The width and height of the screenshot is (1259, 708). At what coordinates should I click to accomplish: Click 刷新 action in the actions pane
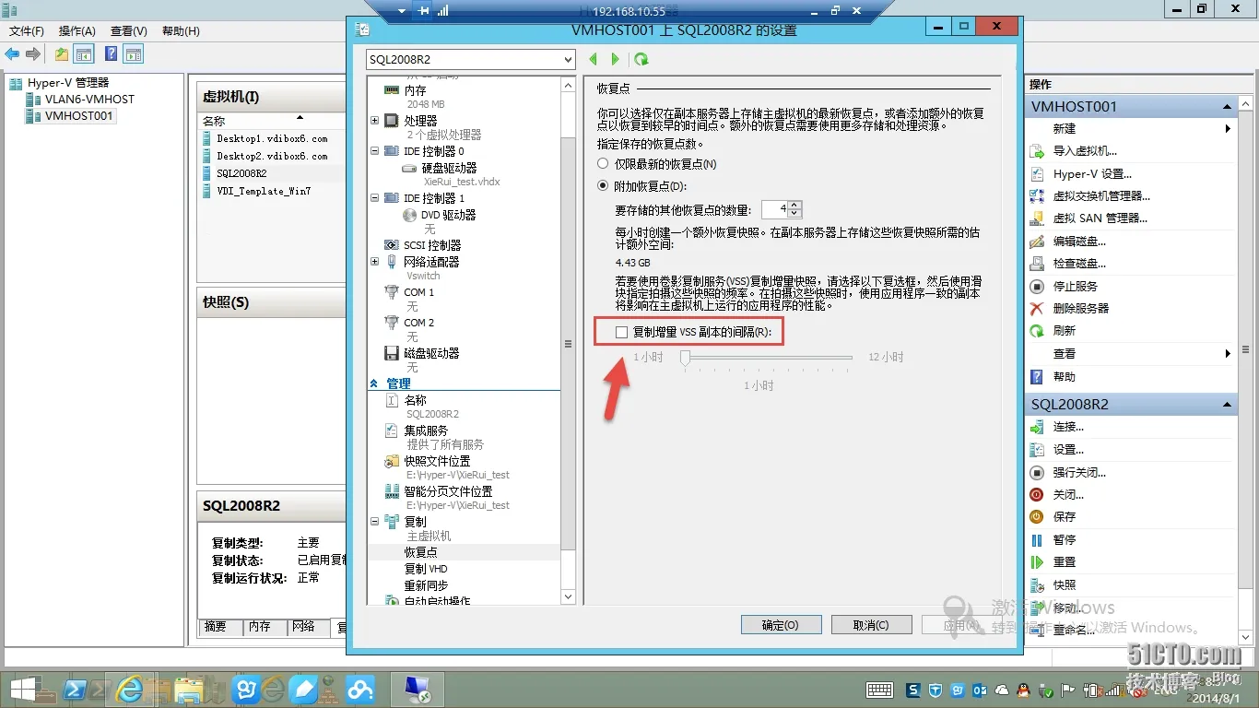1065,330
